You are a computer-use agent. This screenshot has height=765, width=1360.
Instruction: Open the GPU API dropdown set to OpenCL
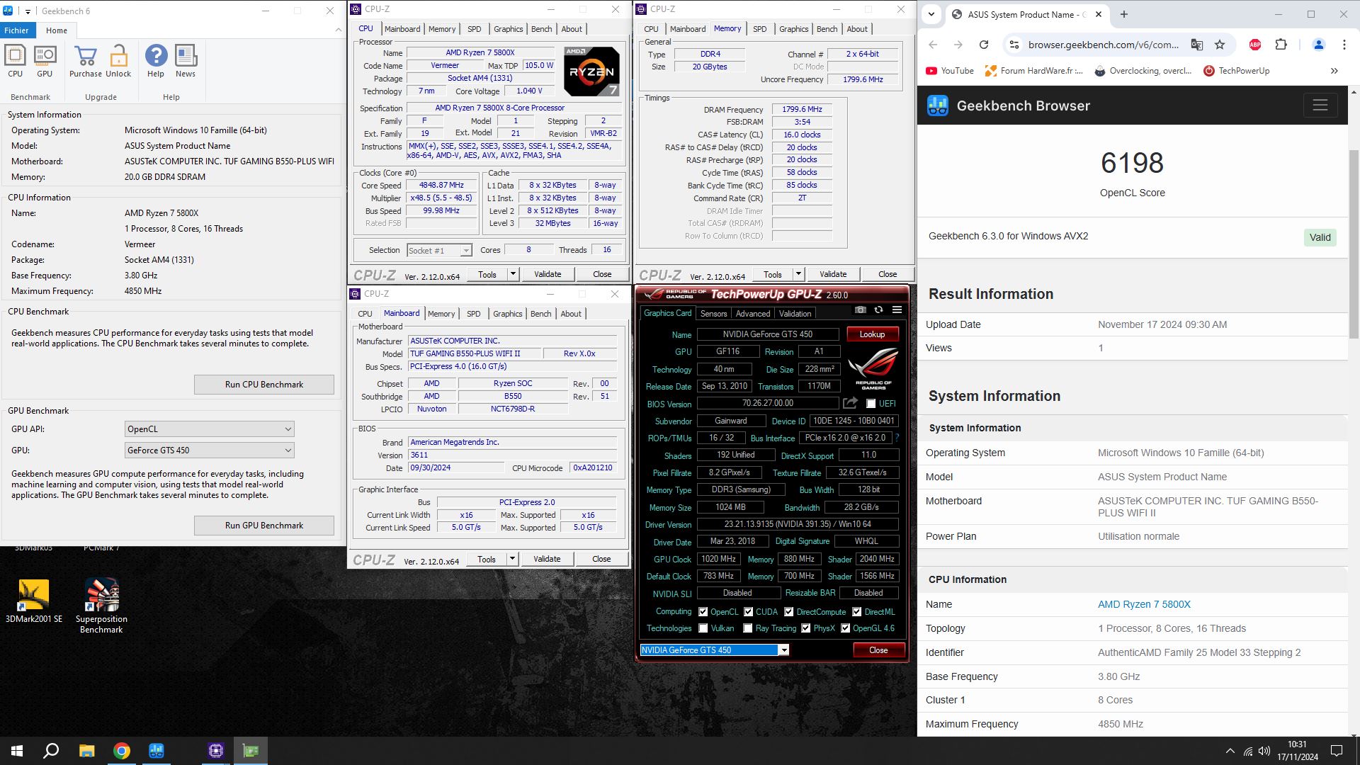(x=209, y=429)
